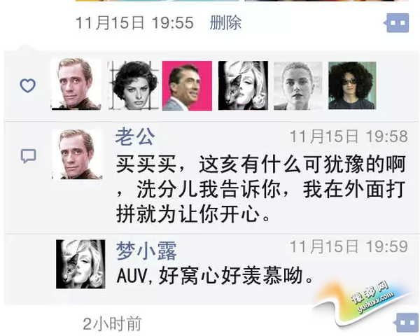Open the bottom post's comment menu

tap(406, 322)
